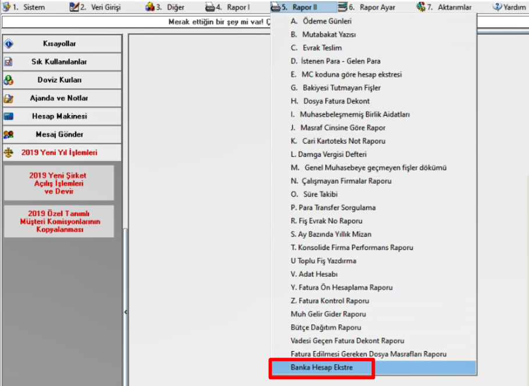Click the Ajanda ve Notlar notepad icon
529x386 pixels.
click(9, 98)
